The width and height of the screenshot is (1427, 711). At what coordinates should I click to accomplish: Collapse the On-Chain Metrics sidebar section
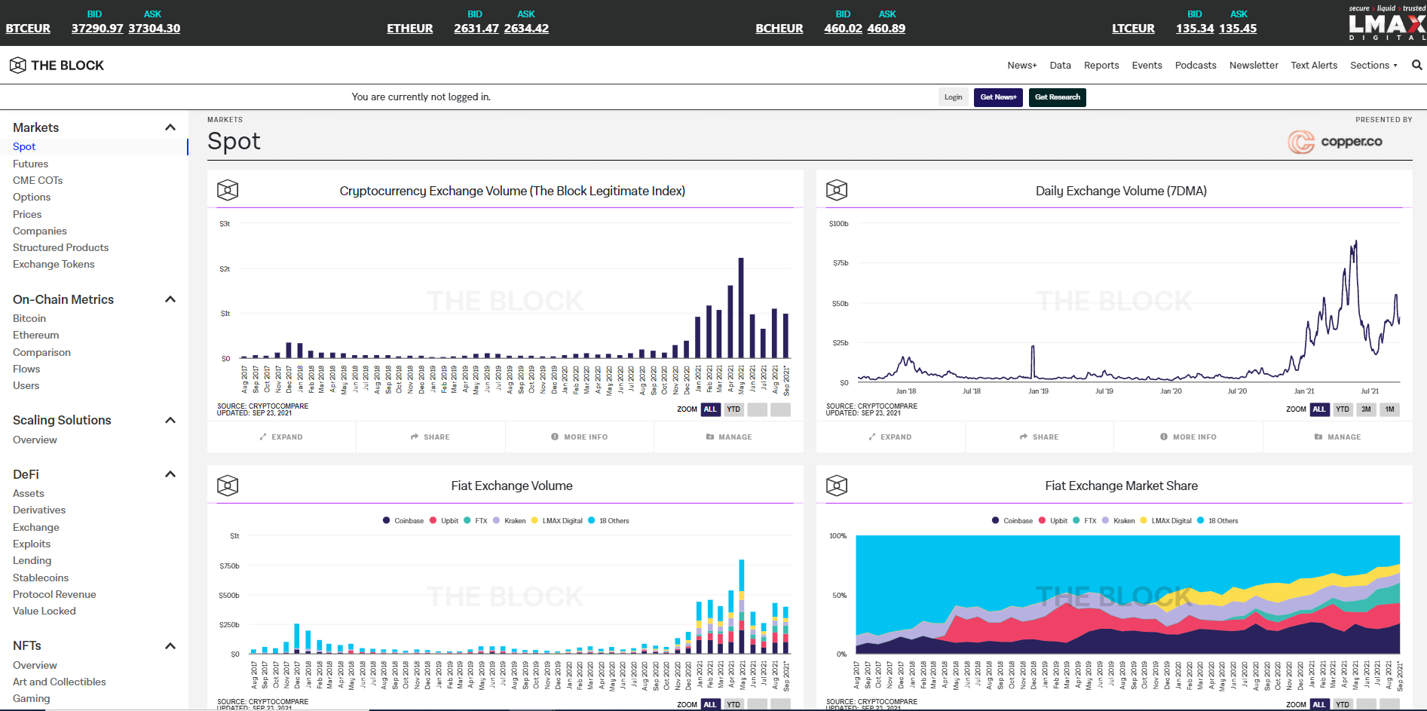pyautogui.click(x=170, y=299)
